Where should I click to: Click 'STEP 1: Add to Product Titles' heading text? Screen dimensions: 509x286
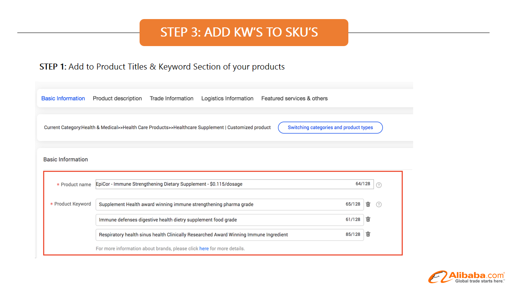pos(162,67)
